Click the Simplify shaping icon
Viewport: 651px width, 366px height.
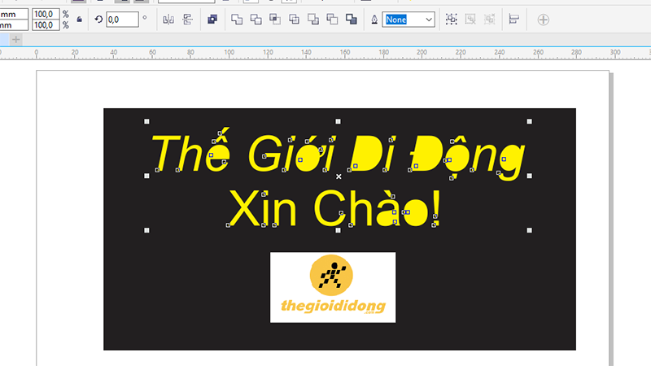pos(294,20)
